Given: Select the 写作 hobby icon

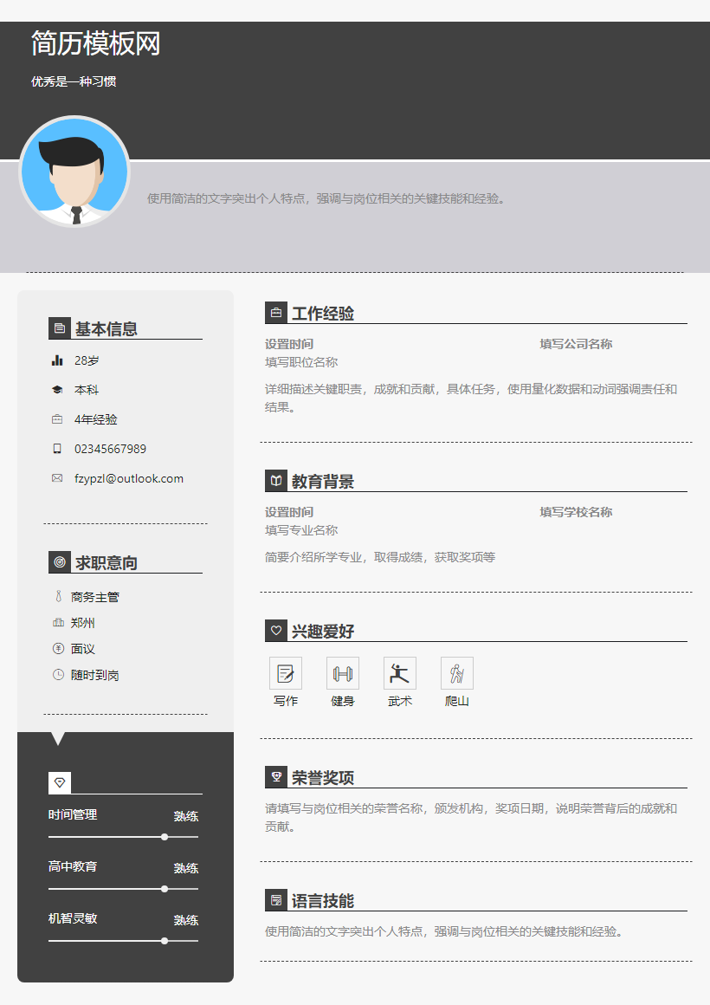Looking at the screenshot, I should tap(286, 673).
